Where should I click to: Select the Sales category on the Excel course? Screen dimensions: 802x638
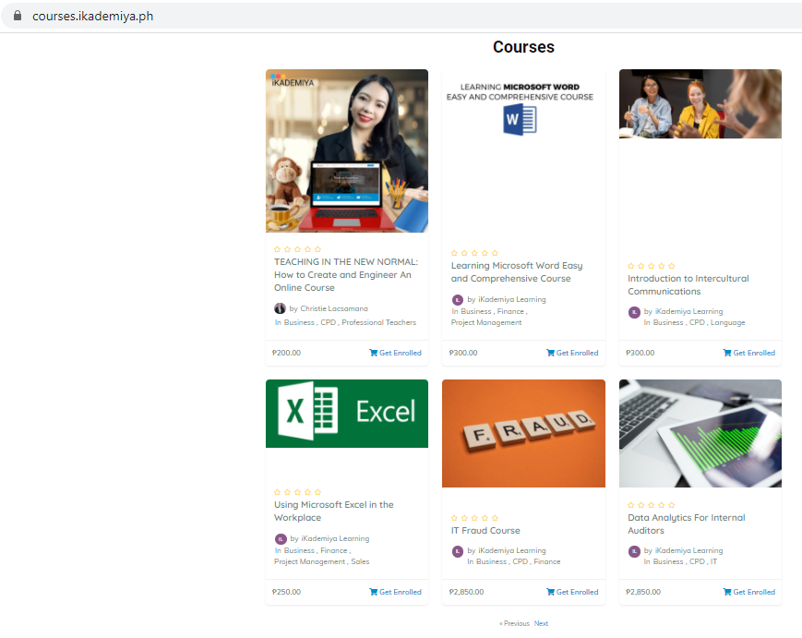(360, 561)
